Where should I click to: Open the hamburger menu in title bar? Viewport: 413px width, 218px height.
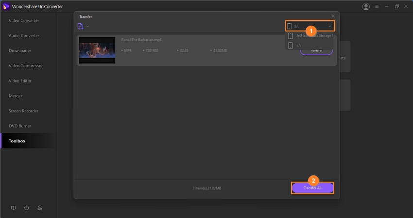click(377, 7)
